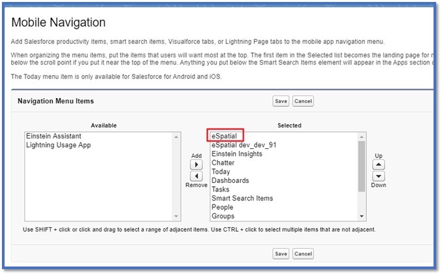Select eSpatial in Selected list

tap(225, 136)
